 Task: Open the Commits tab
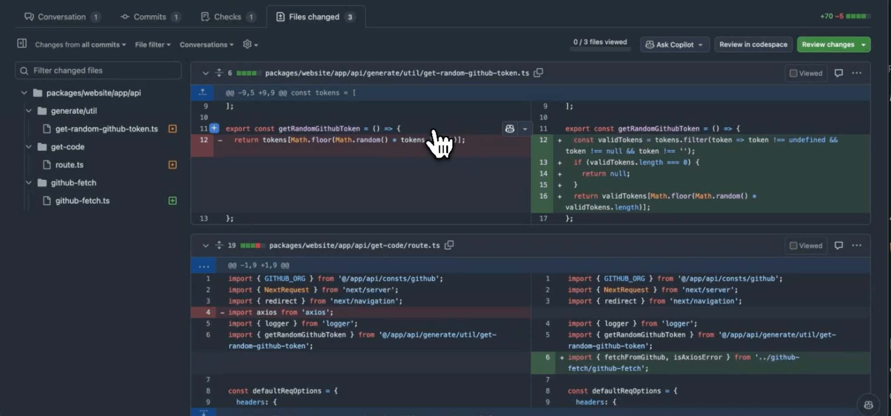(x=150, y=17)
